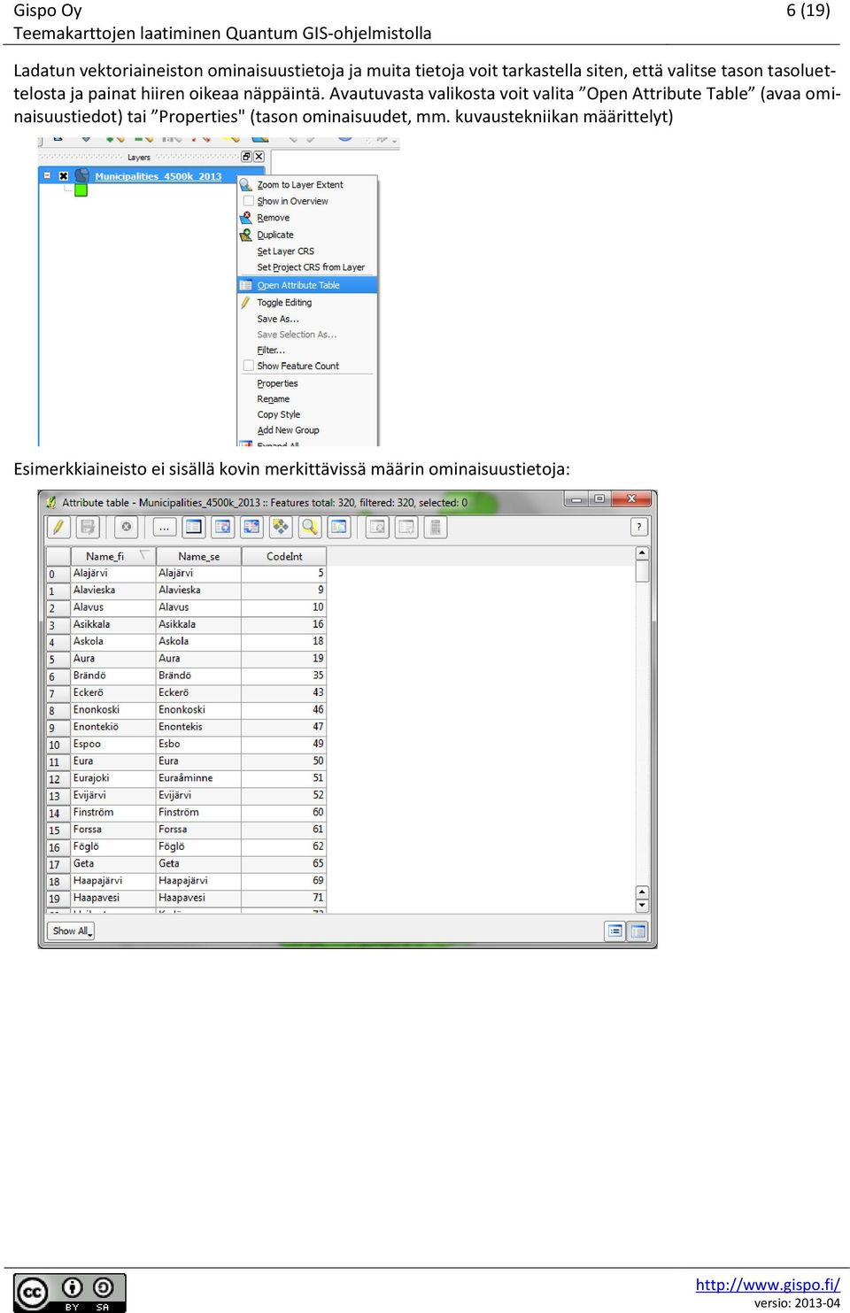
Task: Click the Invert Selection icon
Action: pyautogui.click(x=251, y=527)
